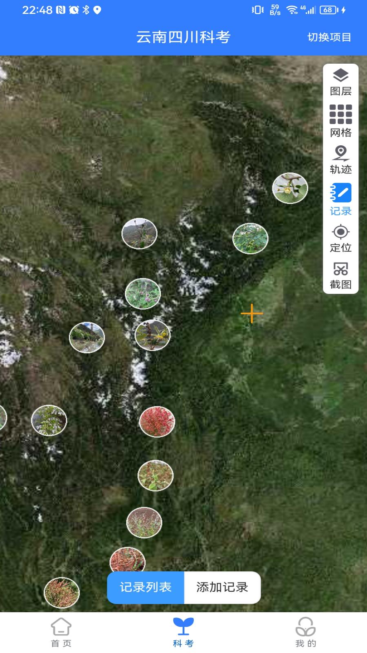Viewport: 367px width, 653px height.
Task: Open the 我的 profile tab
Action: (305, 632)
